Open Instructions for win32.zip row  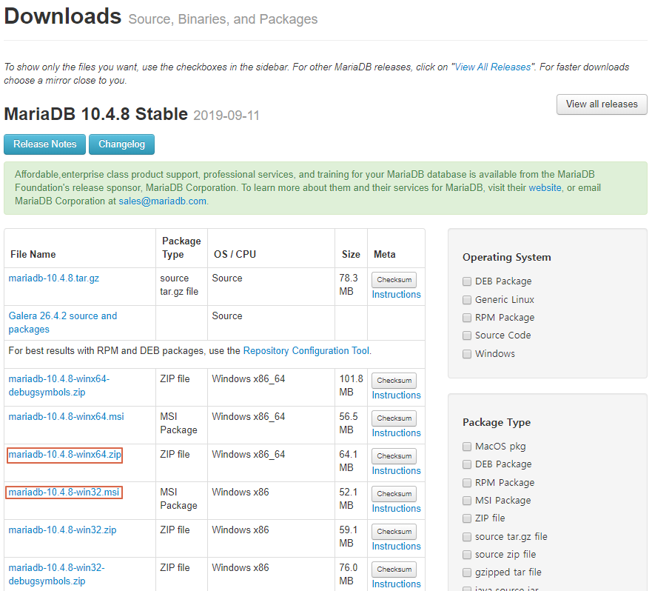point(396,546)
